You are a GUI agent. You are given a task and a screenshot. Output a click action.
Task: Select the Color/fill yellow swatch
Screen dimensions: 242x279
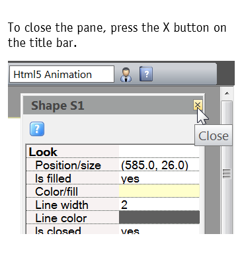pos(159,191)
